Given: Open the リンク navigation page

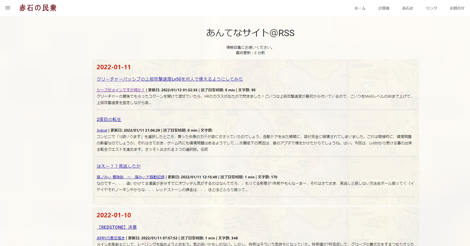Looking at the screenshot, I should pyautogui.click(x=431, y=8).
